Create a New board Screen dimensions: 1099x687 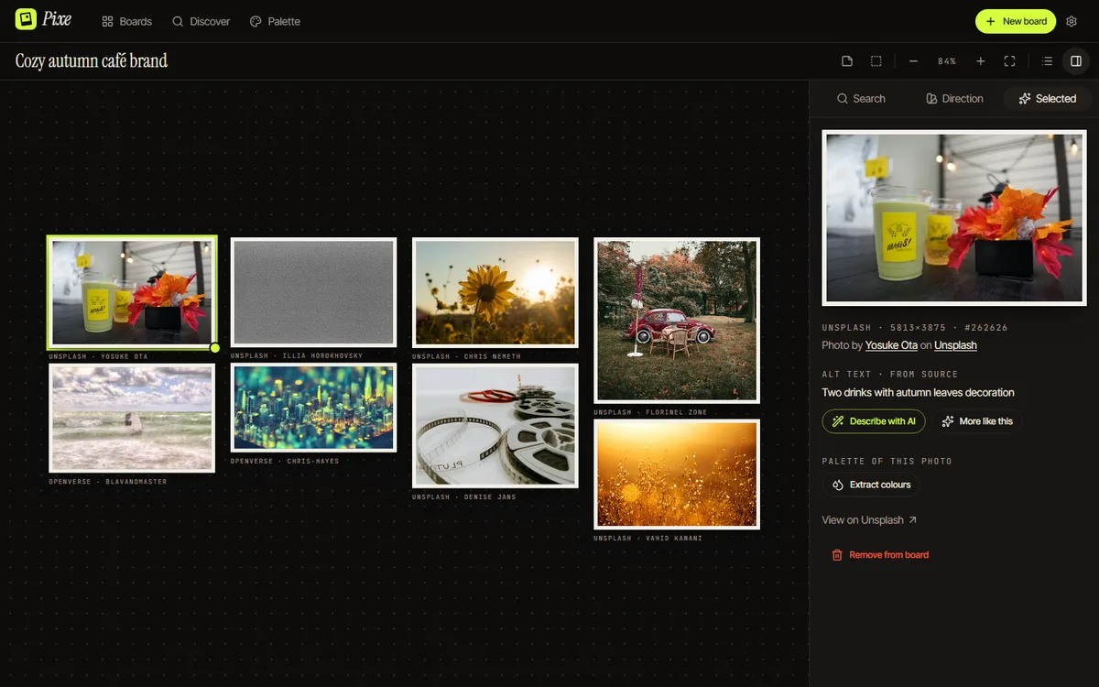(1016, 21)
